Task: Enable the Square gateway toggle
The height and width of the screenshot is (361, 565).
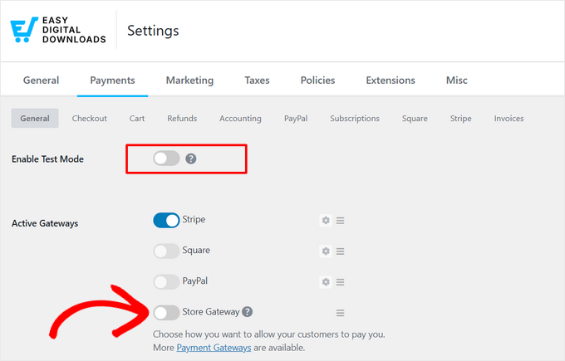Action: (x=166, y=251)
